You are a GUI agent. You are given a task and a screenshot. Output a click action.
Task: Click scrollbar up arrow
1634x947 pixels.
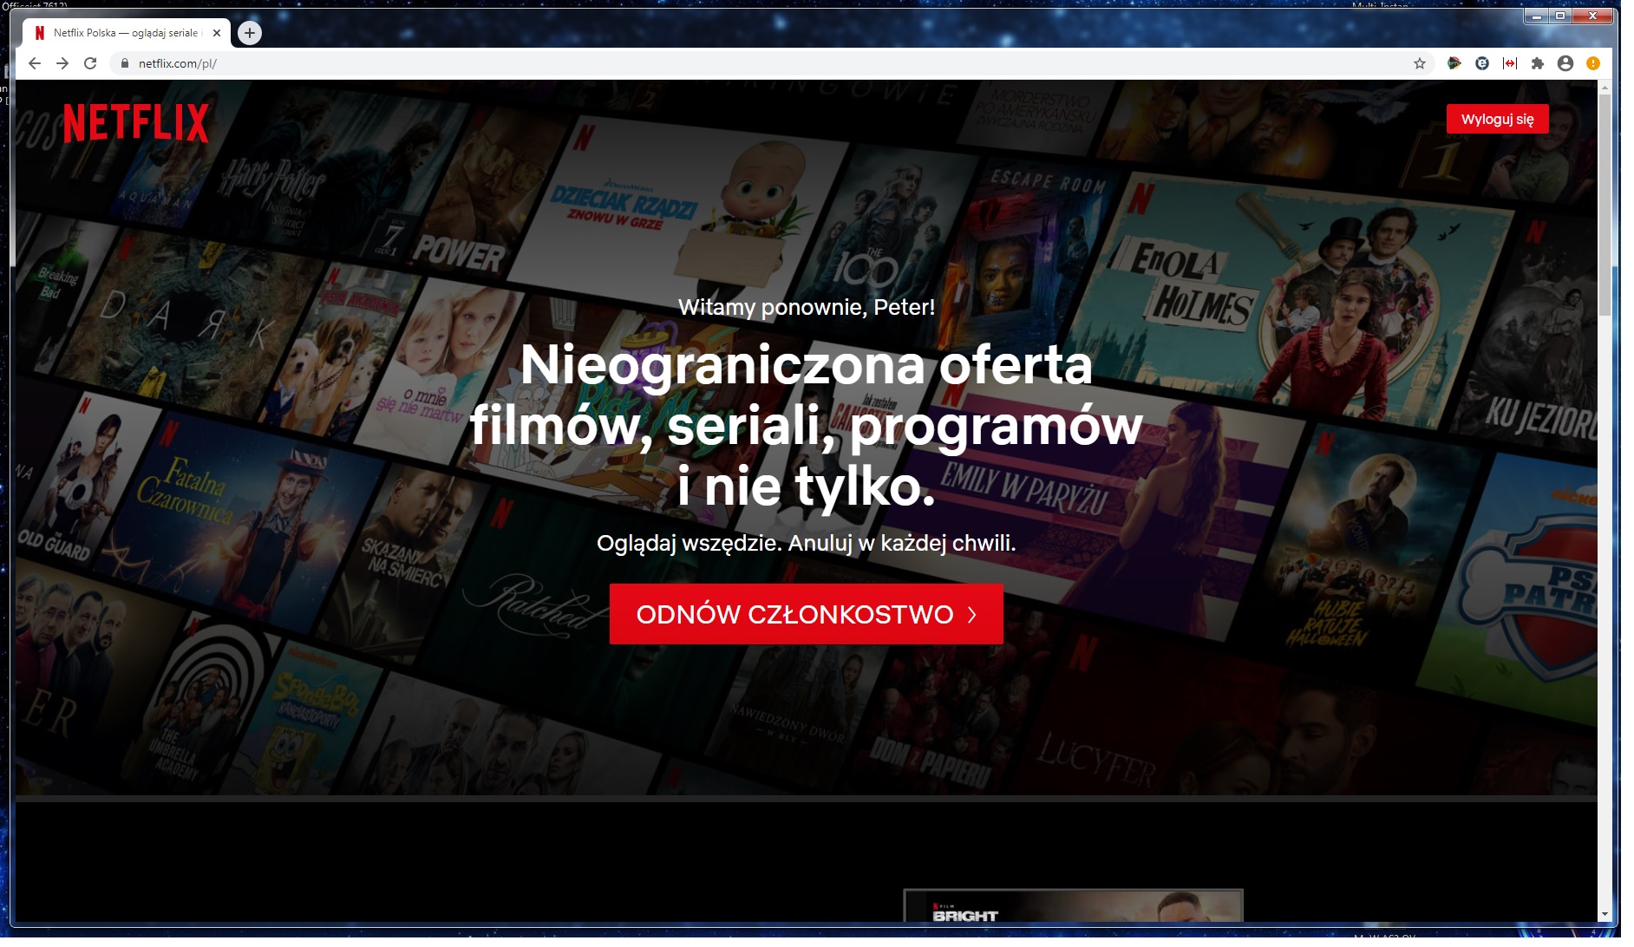(1605, 88)
